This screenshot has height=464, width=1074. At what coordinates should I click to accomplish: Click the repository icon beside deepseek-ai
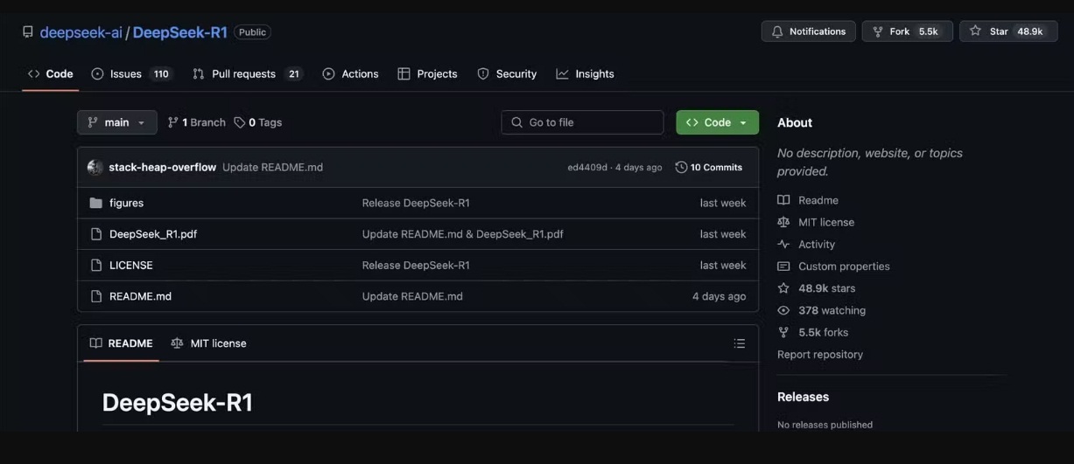(28, 32)
